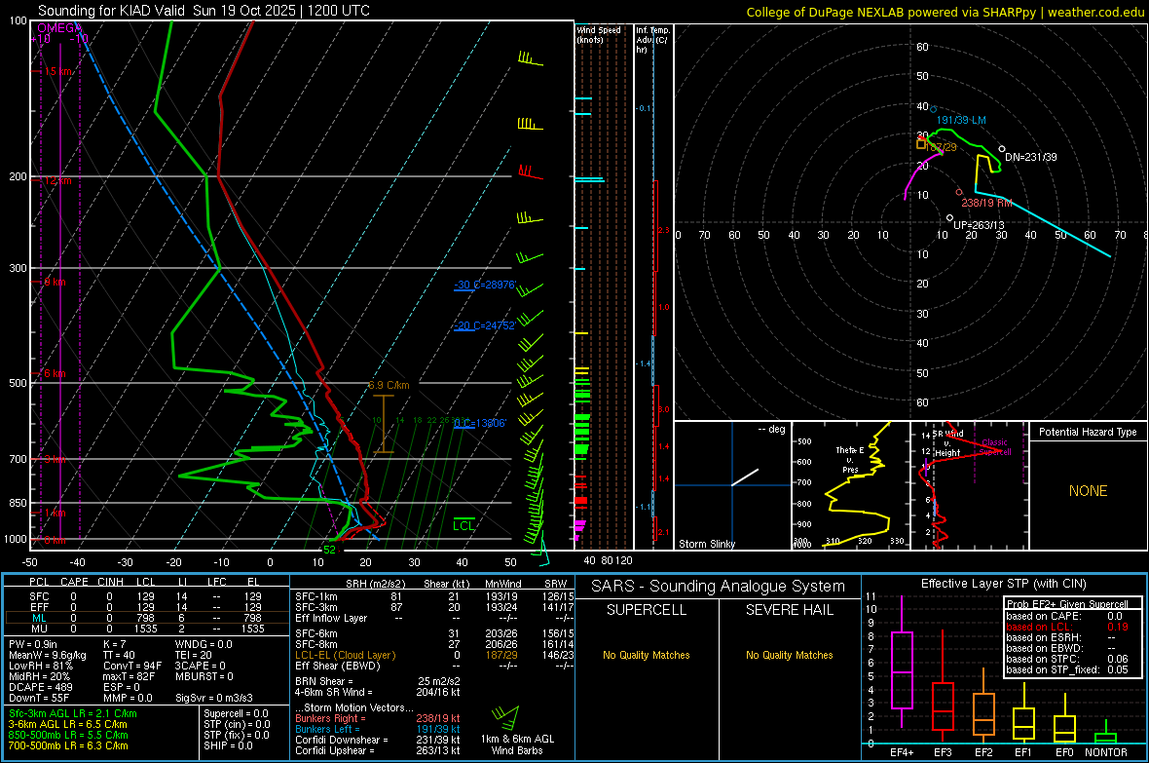Screen dimensions: 1149x763
Task: Click the '-30 C=28976' level label
Action: pos(486,285)
